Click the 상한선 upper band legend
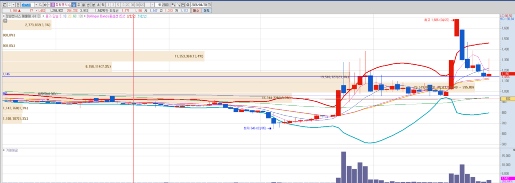The height and width of the screenshot is (183, 515). pos(131,16)
